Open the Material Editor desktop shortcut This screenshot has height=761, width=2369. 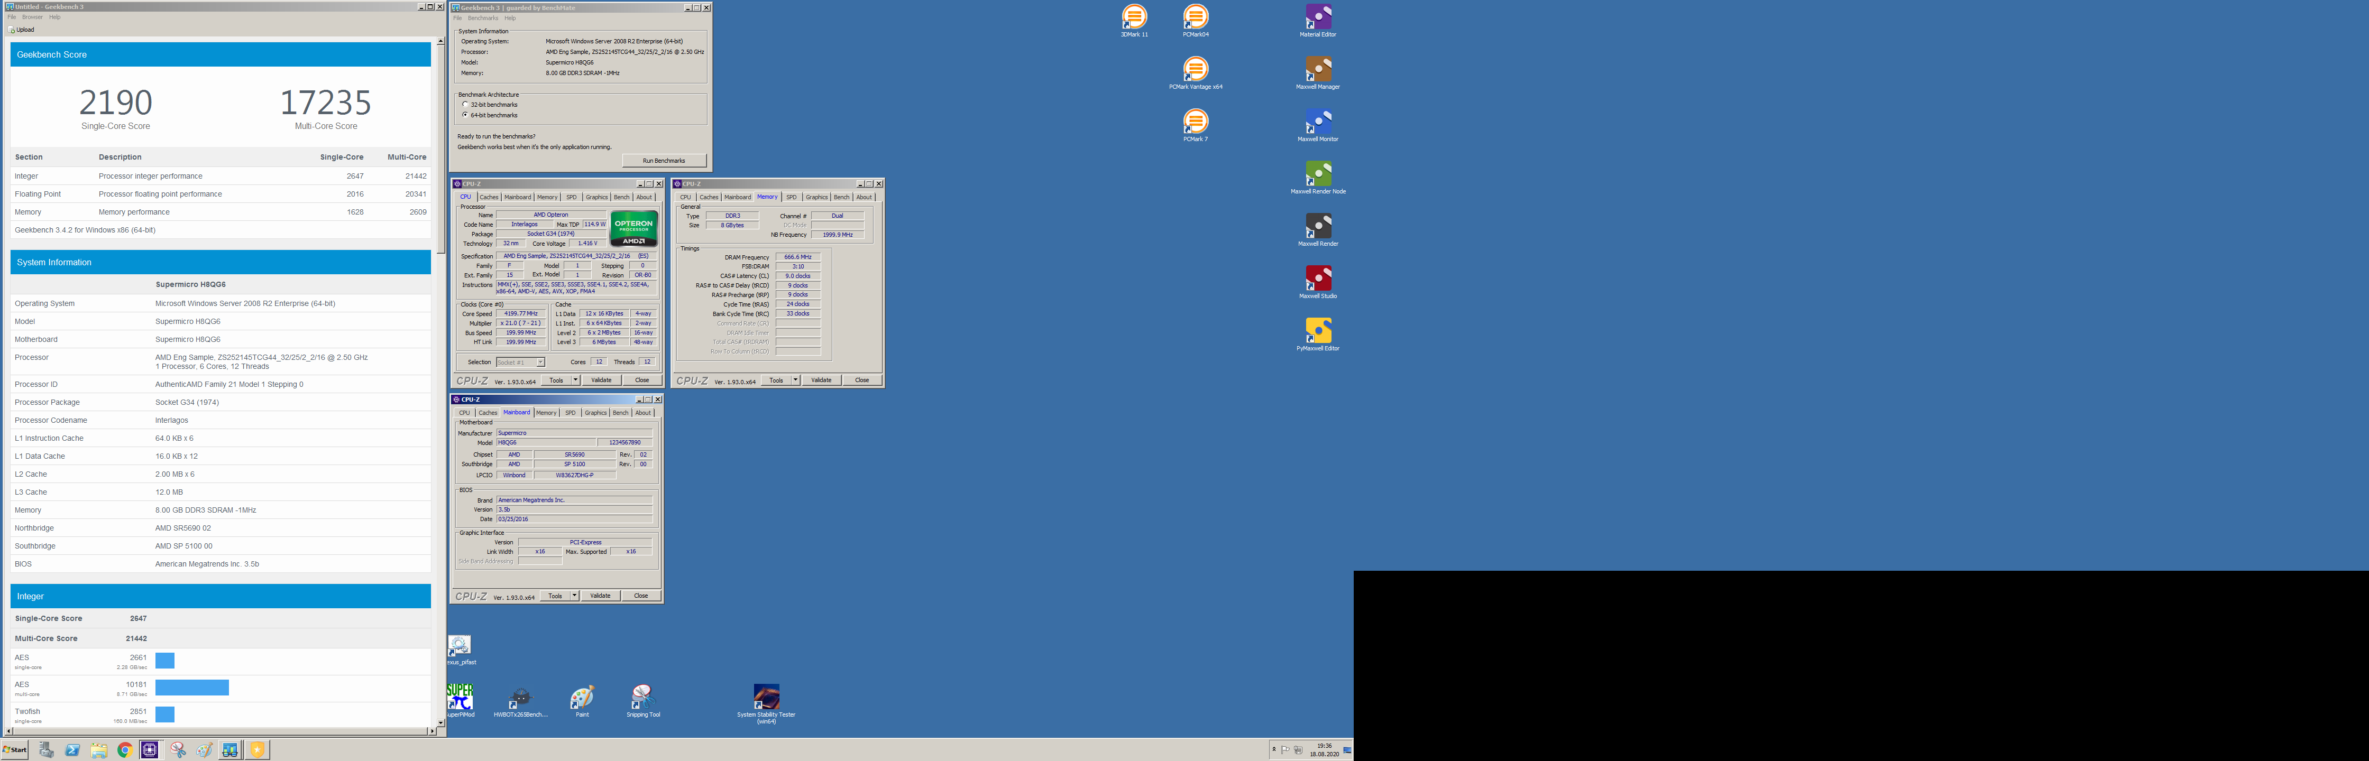coord(1318,20)
